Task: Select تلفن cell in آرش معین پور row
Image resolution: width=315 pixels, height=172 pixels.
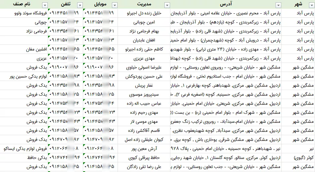Action: coord(65,149)
